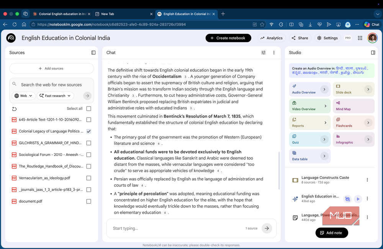Open browser more options menu

click(357, 25)
